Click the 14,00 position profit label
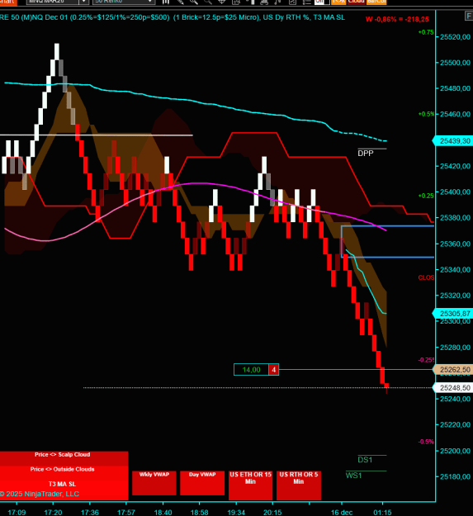The image size is (473, 516). click(251, 370)
